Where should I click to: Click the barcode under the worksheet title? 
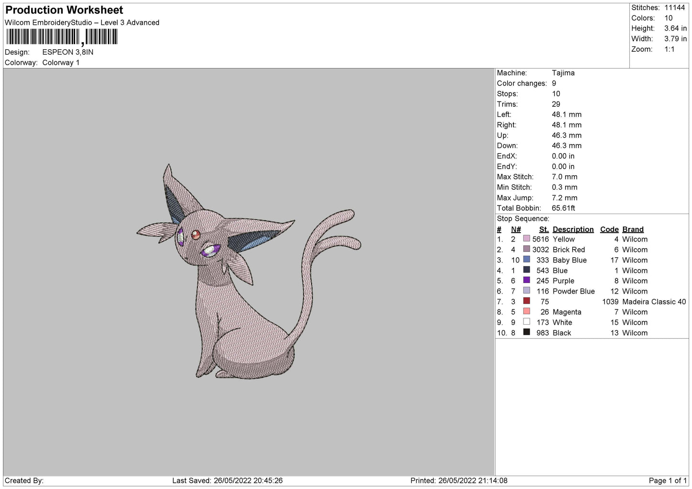click(x=62, y=37)
